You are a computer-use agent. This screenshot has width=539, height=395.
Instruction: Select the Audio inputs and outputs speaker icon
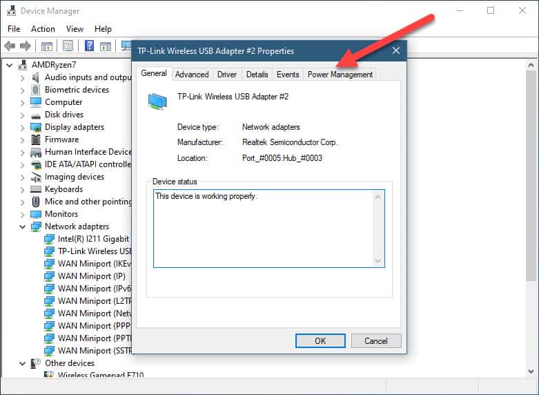(36, 77)
